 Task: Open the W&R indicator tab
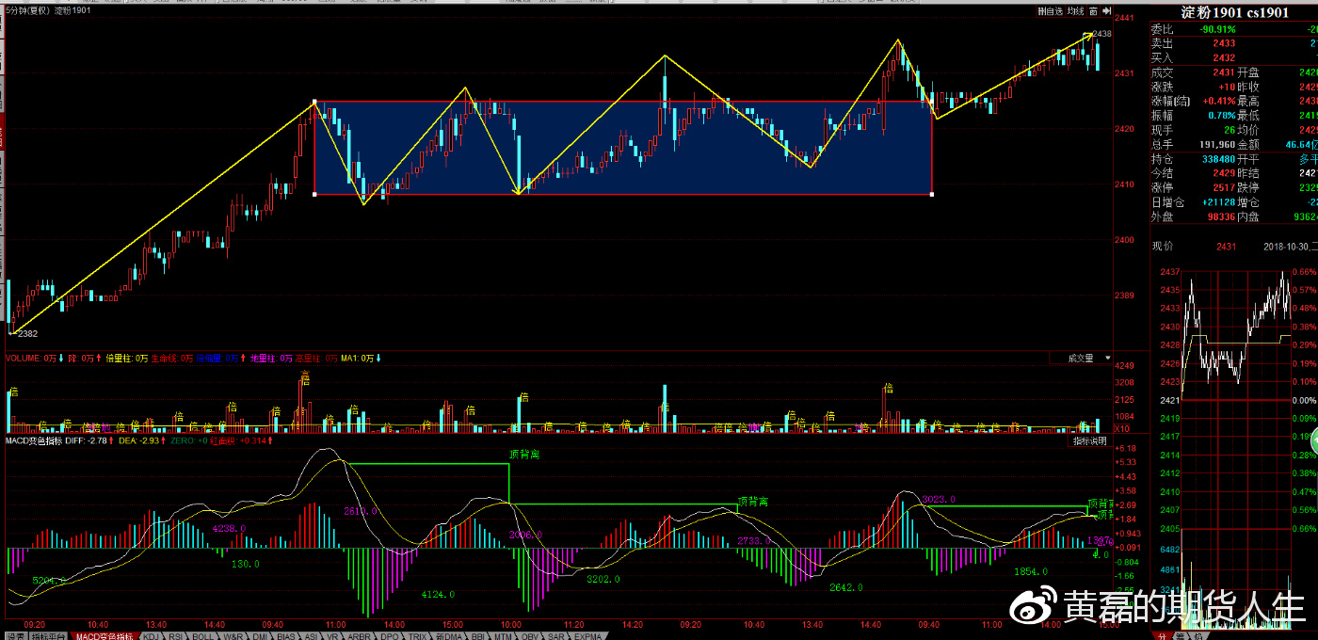pyautogui.click(x=233, y=636)
